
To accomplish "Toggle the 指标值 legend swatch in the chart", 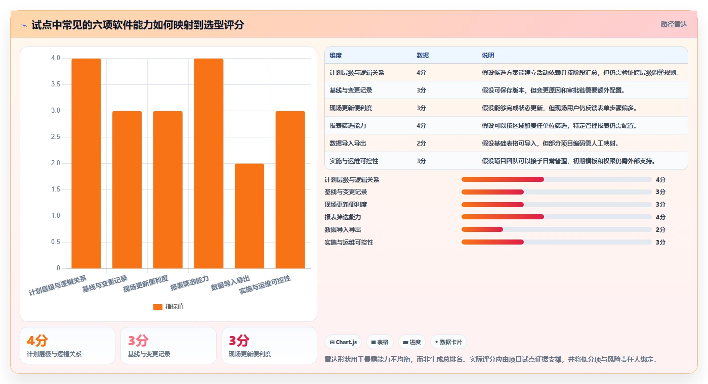I will 158,307.
